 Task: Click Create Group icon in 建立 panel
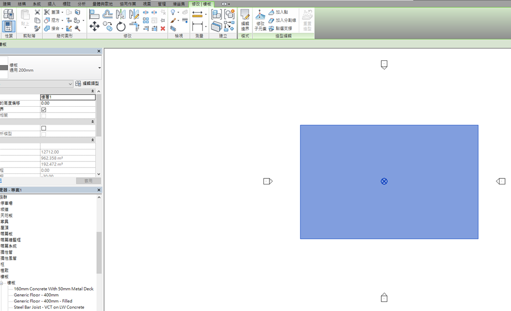tap(230, 14)
